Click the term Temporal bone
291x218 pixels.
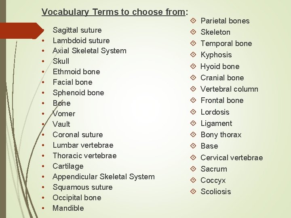pos(226,43)
